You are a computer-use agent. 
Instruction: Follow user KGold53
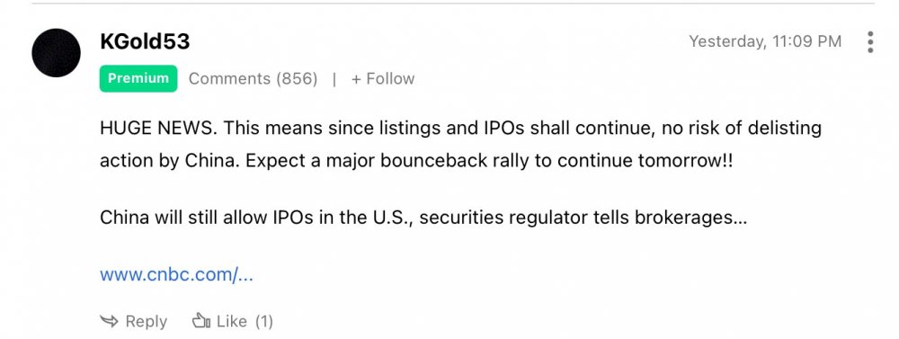pyautogui.click(x=383, y=78)
